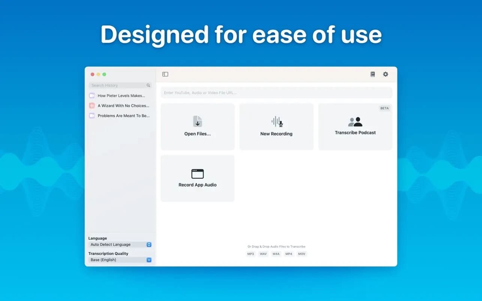Toggle the sidebar panel icon
Screen dimensions: 482x301
[165, 74]
